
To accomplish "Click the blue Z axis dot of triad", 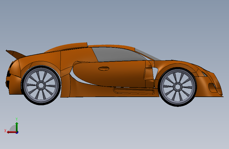I will click(x=17, y=132).
